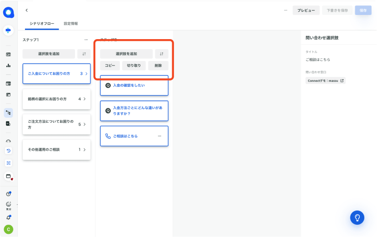Click the notification bell icon

[8, 217]
